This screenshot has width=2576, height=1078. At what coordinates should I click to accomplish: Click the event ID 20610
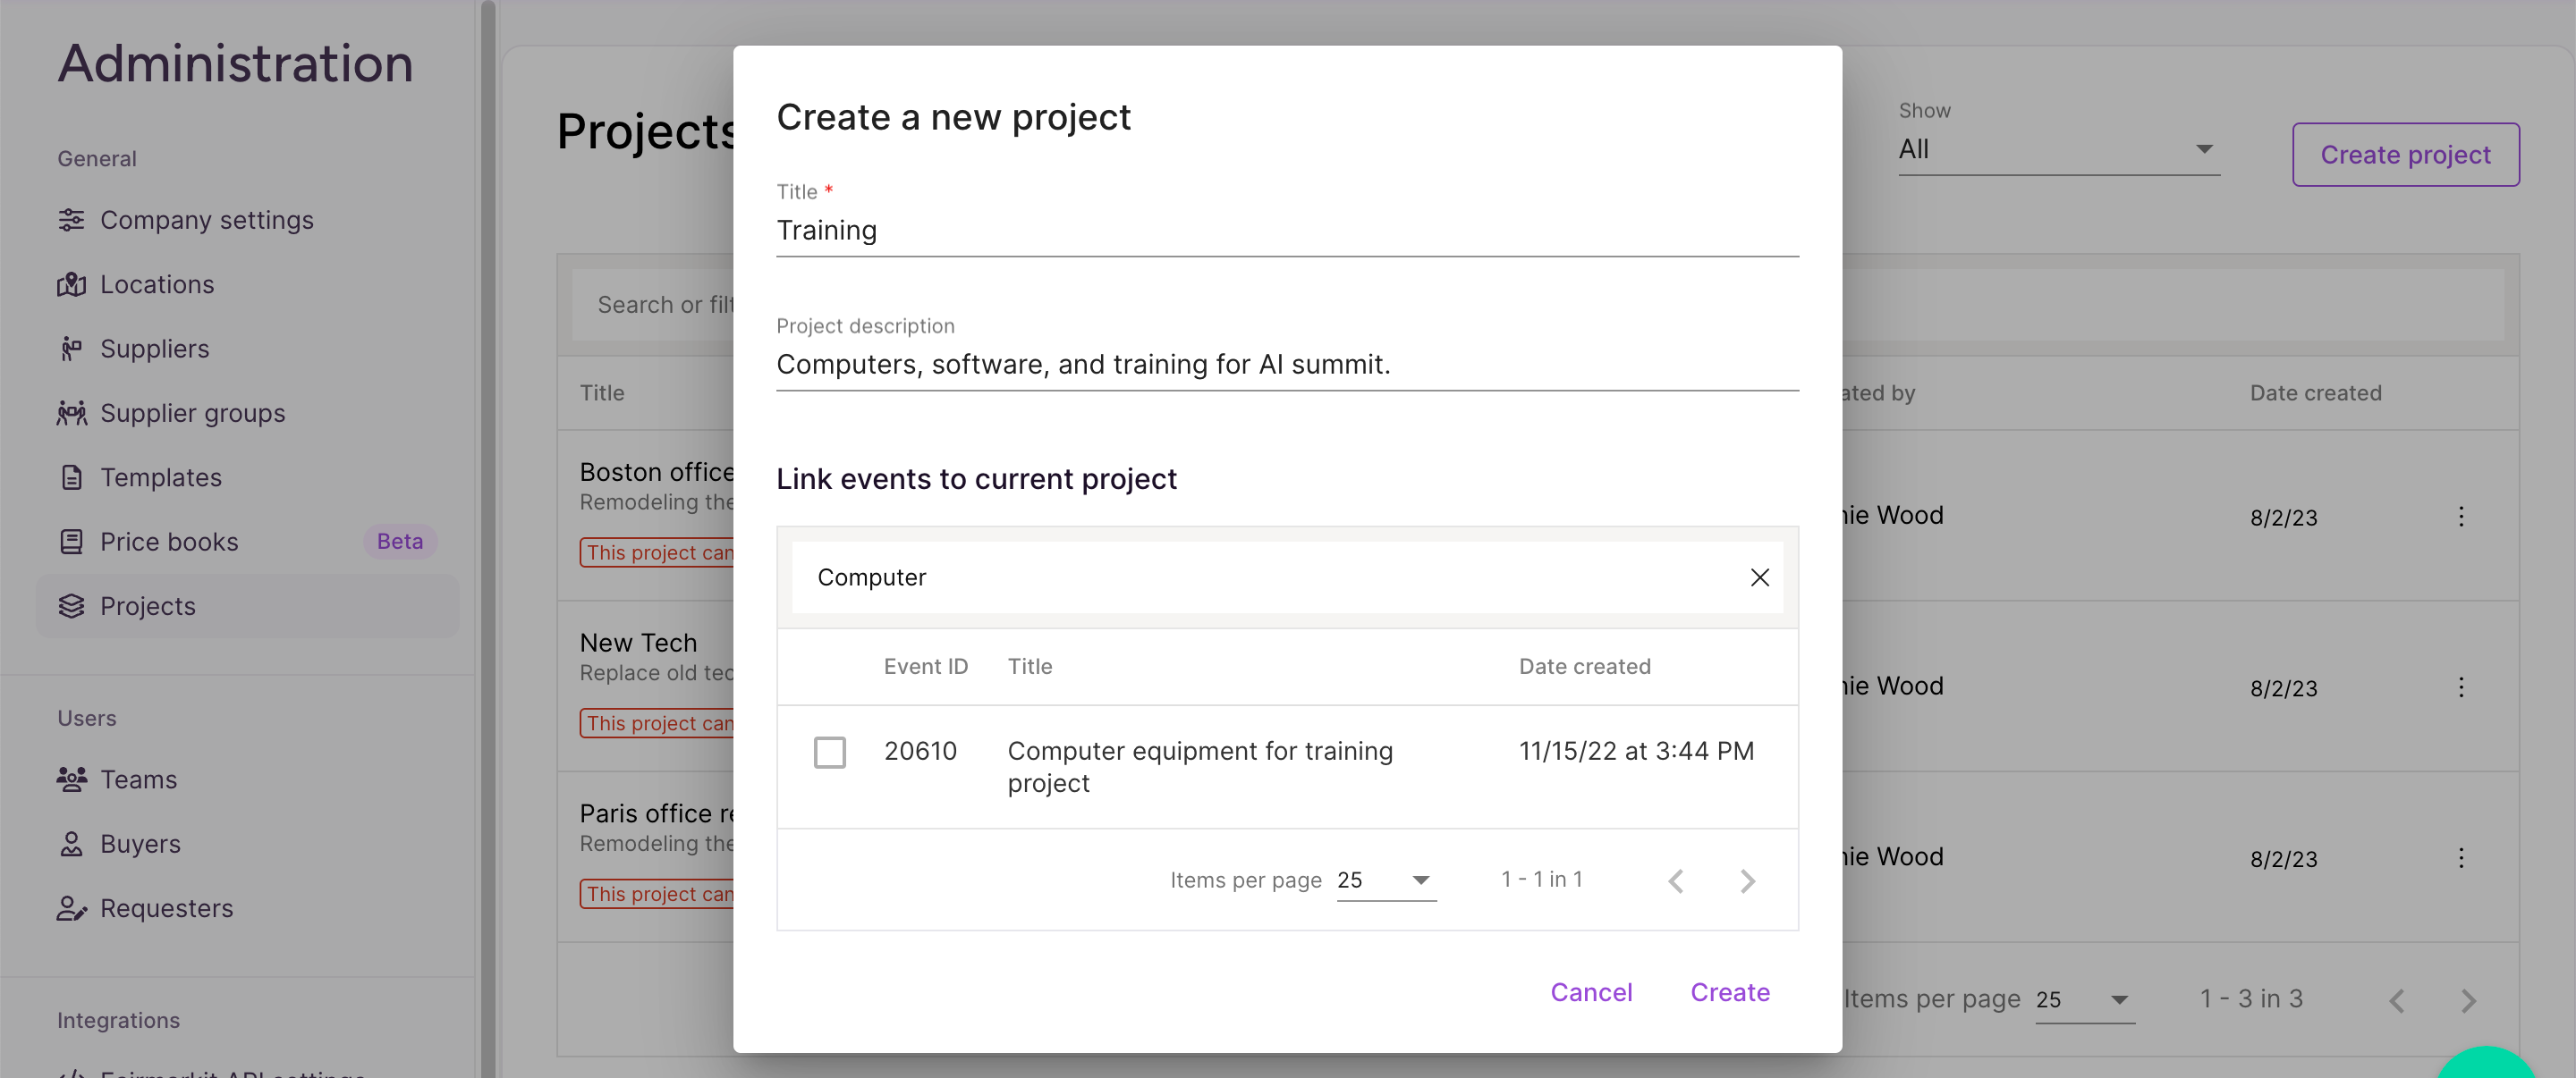point(920,752)
